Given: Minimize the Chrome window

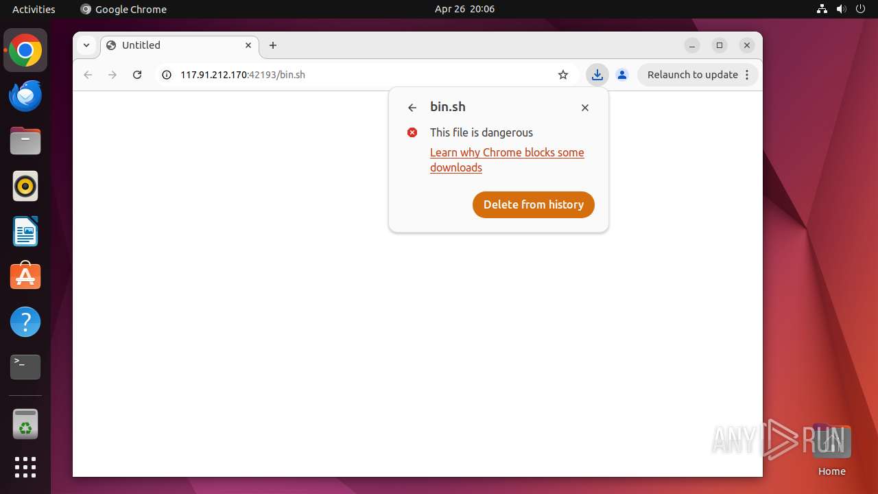Looking at the screenshot, I should tap(692, 45).
